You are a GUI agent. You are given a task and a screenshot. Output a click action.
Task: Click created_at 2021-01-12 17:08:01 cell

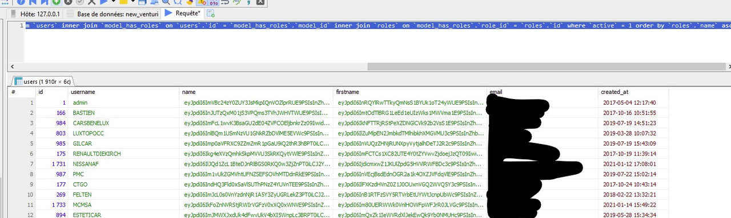(633, 164)
